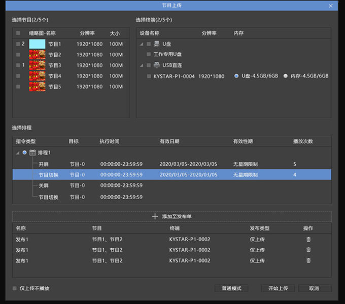Switch to 普通模式

coord(231,288)
